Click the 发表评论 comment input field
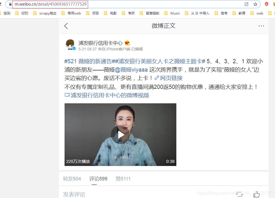This screenshot has width=275, height=198. (x=74, y=194)
